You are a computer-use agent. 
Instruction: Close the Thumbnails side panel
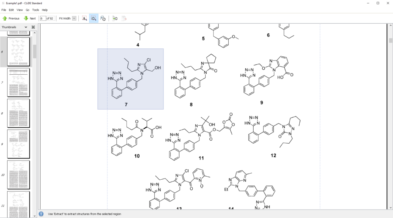click(33, 27)
